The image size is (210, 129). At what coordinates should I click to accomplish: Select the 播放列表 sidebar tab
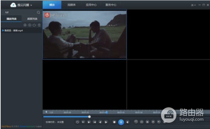coord(12,19)
